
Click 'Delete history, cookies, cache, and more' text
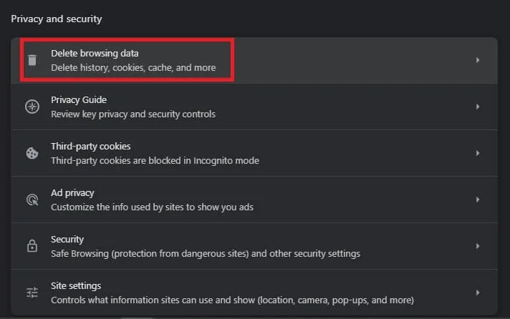coord(133,67)
